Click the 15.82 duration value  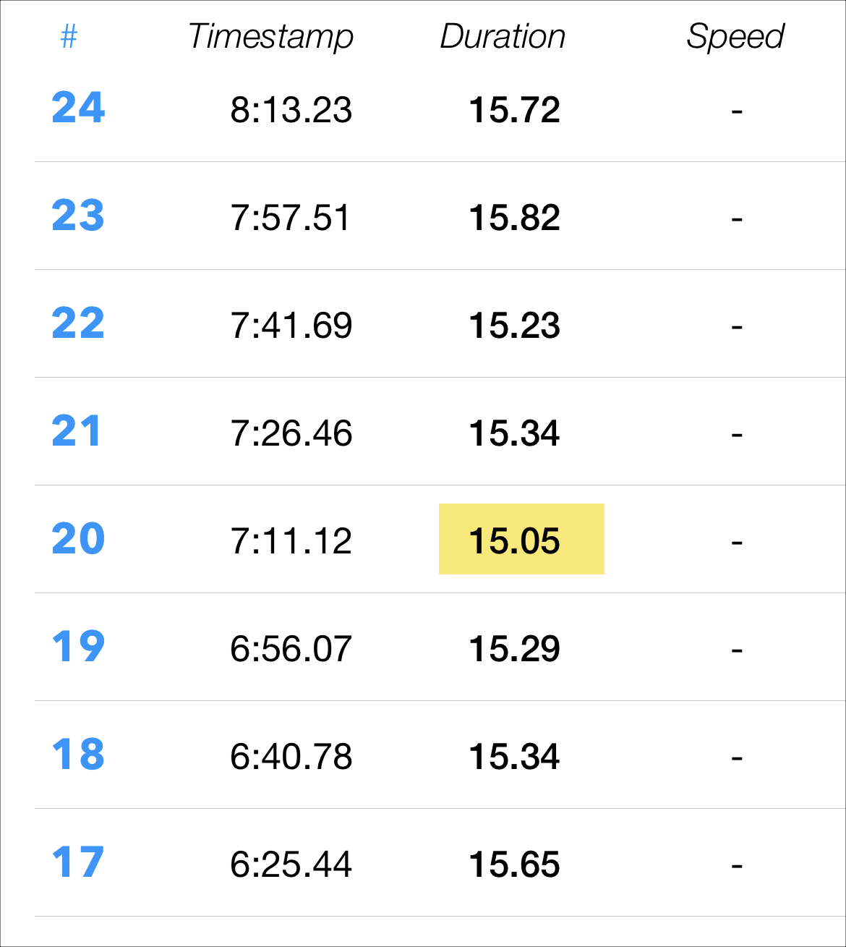coord(514,218)
